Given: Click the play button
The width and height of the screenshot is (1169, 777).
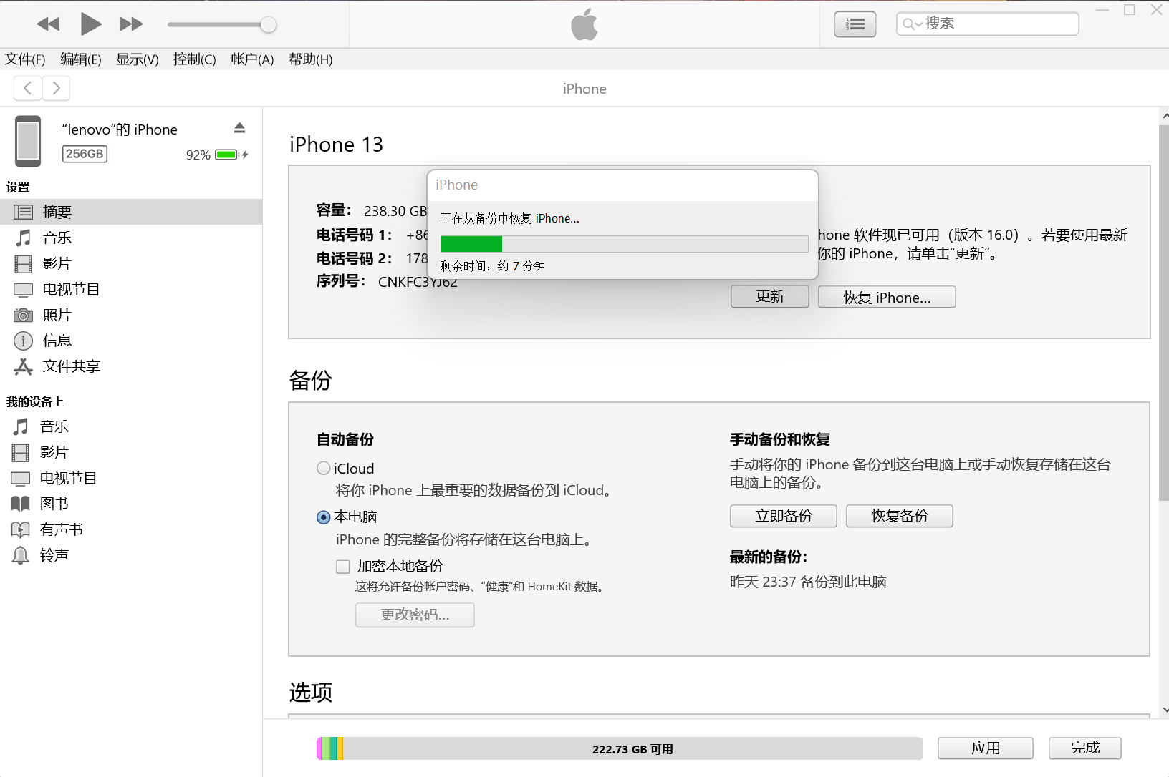Looking at the screenshot, I should pos(90,24).
